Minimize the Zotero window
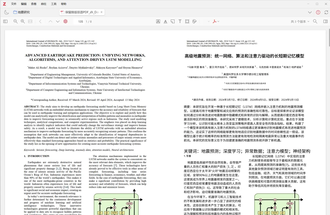The image size is (330, 215). click(308, 4)
